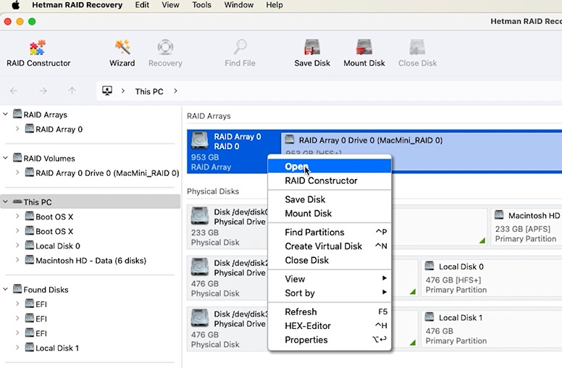Expand the Local Disk 1 tree node
Screen dimensions: 562x368
click(x=17, y=348)
